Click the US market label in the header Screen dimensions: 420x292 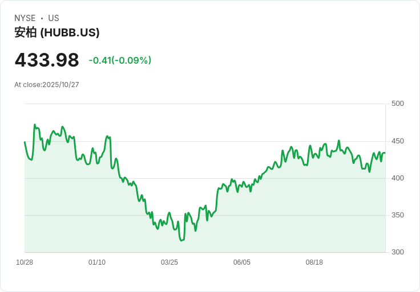54,18
